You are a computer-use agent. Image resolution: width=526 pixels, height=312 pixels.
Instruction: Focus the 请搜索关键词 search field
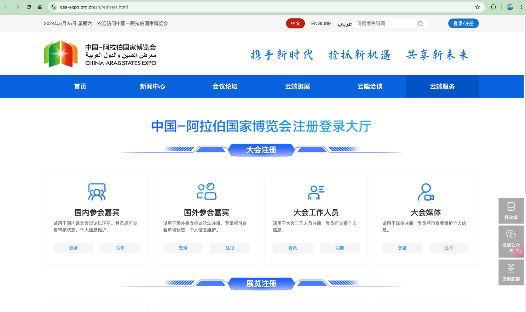(385, 24)
